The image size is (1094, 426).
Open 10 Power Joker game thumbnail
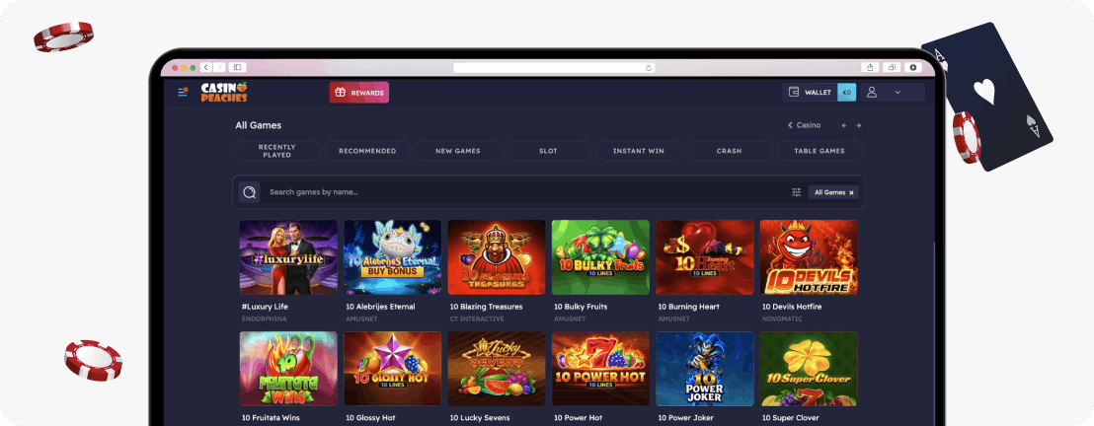coord(705,369)
